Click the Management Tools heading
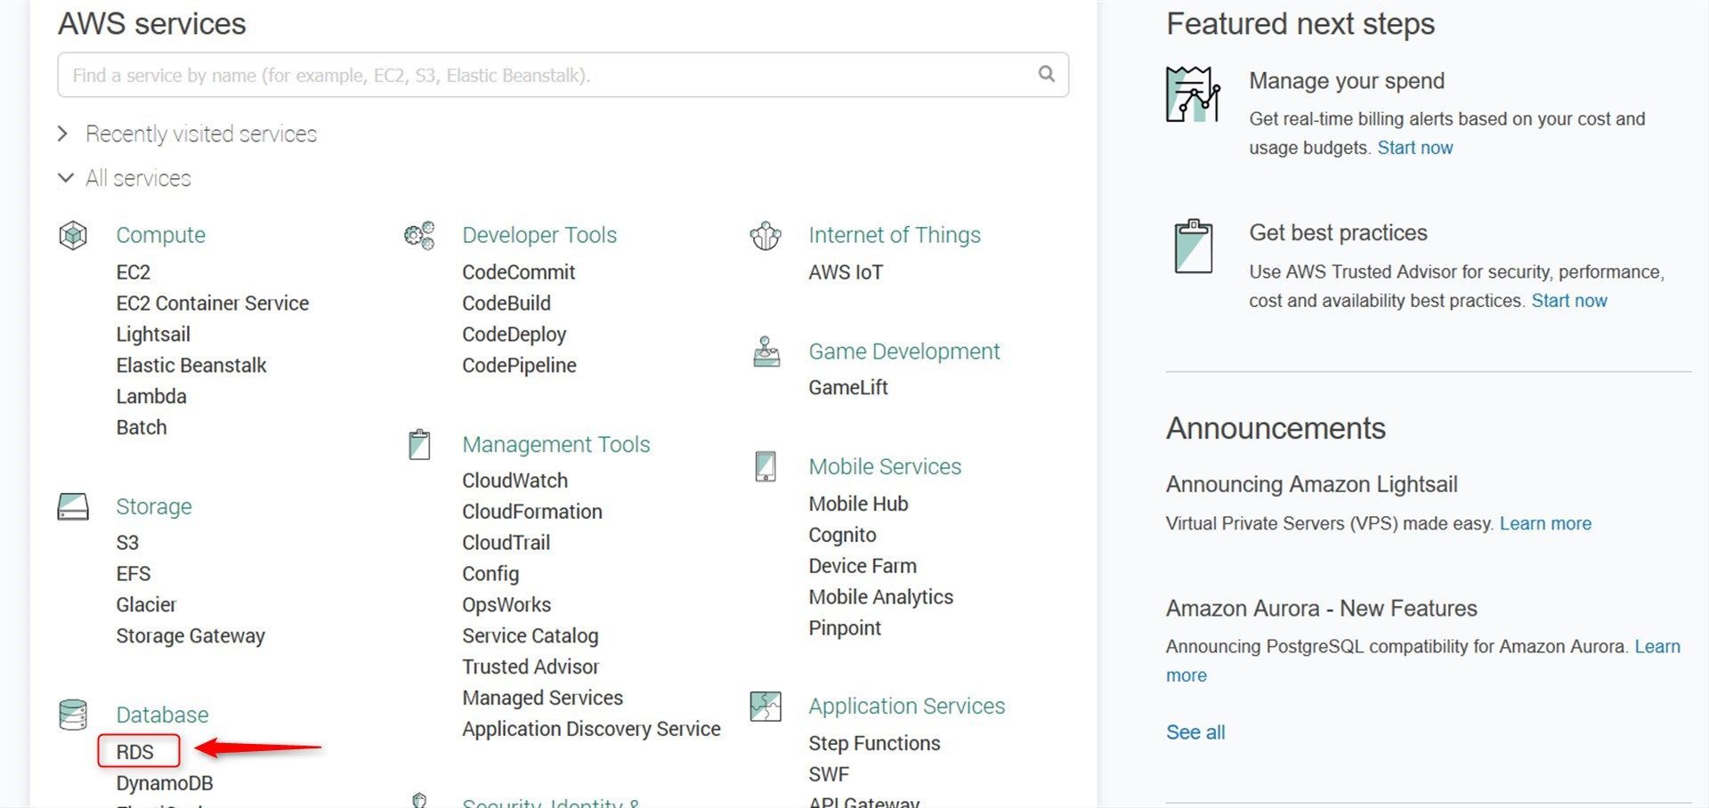The width and height of the screenshot is (1709, 808). 556,444
